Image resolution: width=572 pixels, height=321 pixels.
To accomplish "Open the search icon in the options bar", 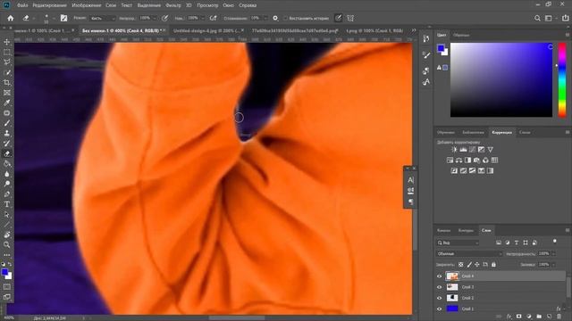I will [537, 18].
